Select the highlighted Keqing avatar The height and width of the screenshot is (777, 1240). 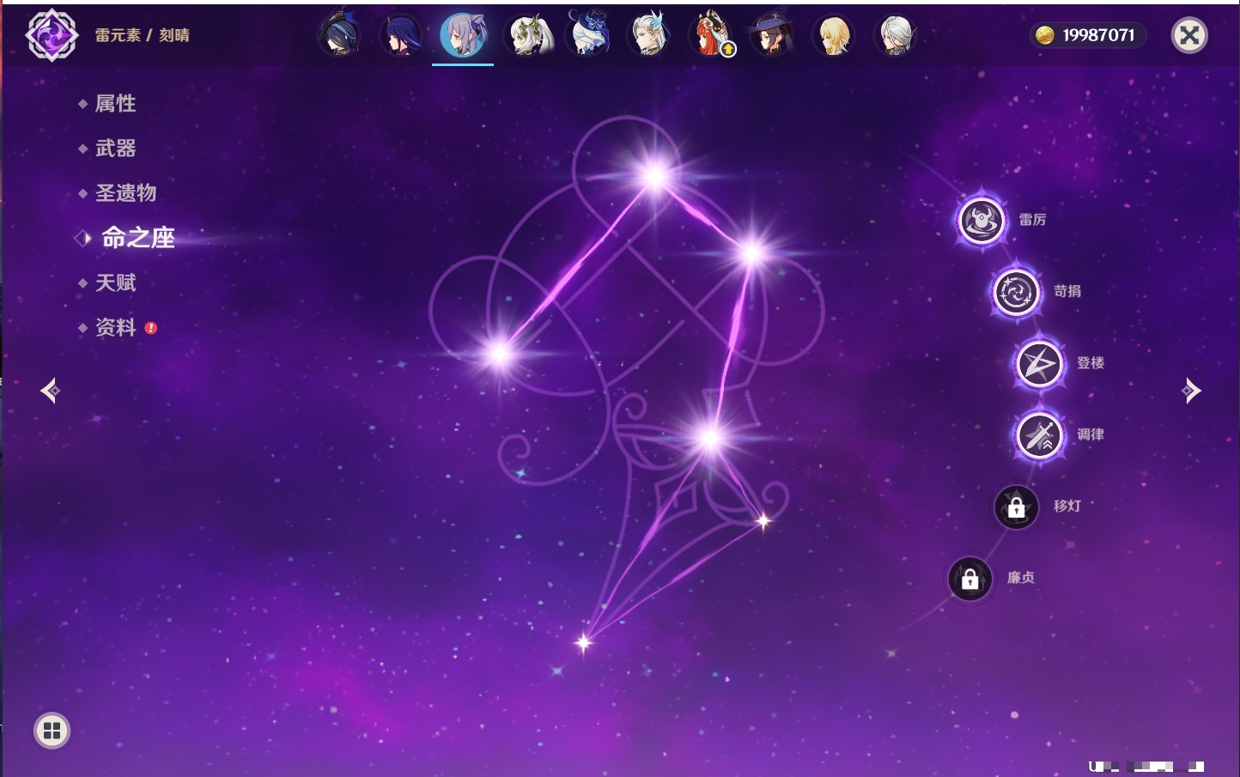pyautogui.click(x=463, y=35)
